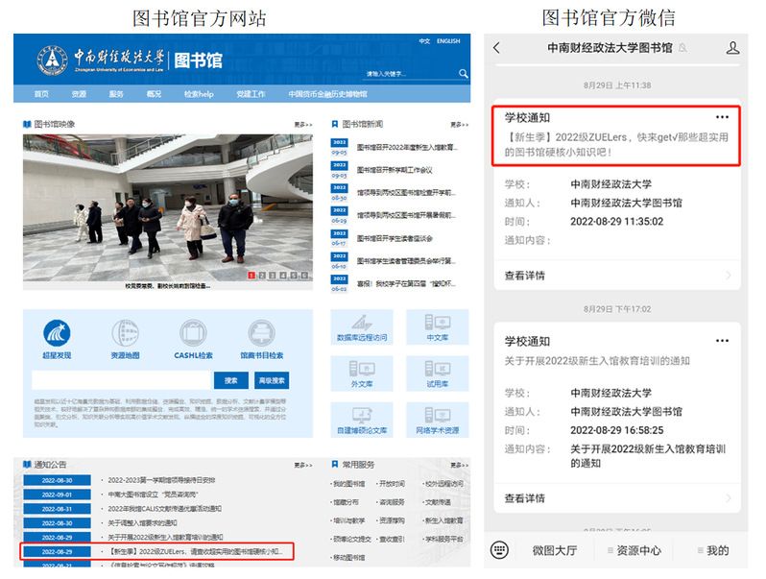The width and height of the screenshot is (766, 579).
Task: Go to carousel slide 3 indicator
Action: click(273, 276)
